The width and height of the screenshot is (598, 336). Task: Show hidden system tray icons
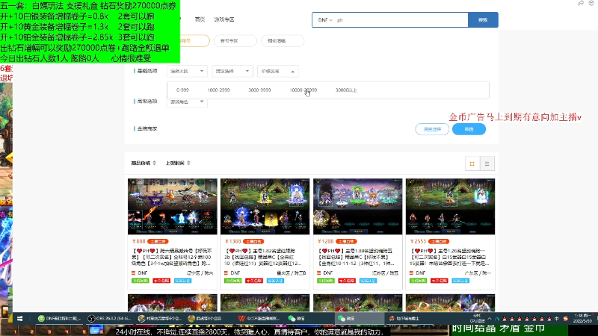click(490, 319)
